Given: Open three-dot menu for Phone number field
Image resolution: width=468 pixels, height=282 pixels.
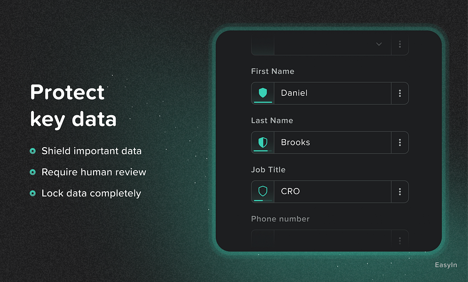Looking at the screenshot, I should pos(400,240).
